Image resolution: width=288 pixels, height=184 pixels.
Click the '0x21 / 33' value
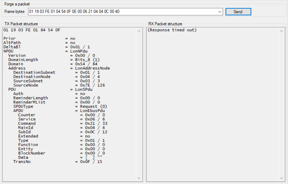(96, 123)
